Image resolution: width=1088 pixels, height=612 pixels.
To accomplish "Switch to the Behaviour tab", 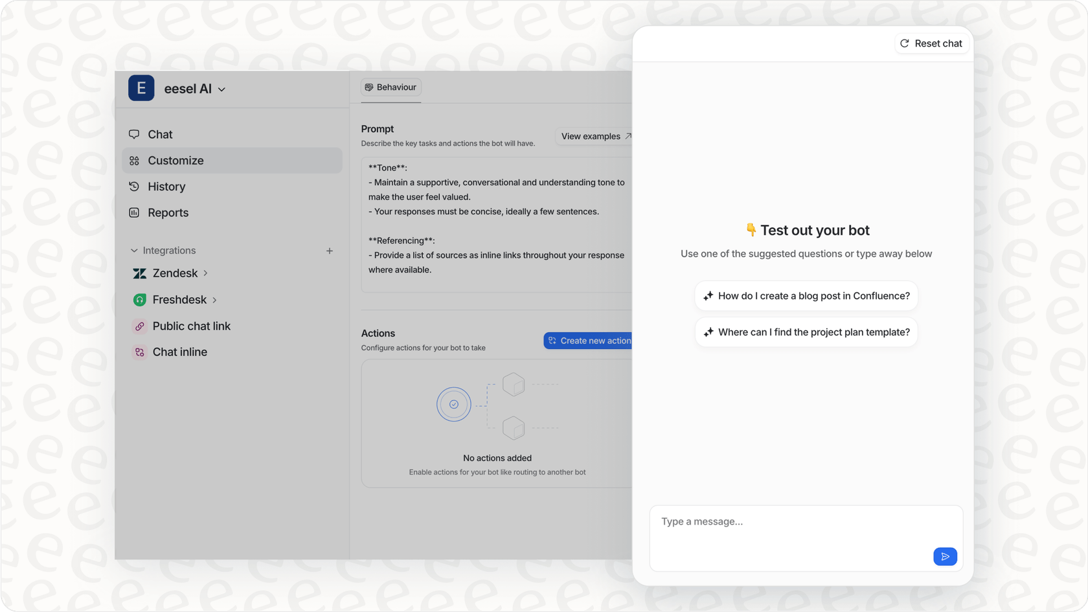I will pyautogui.click(x=391, y=87).
